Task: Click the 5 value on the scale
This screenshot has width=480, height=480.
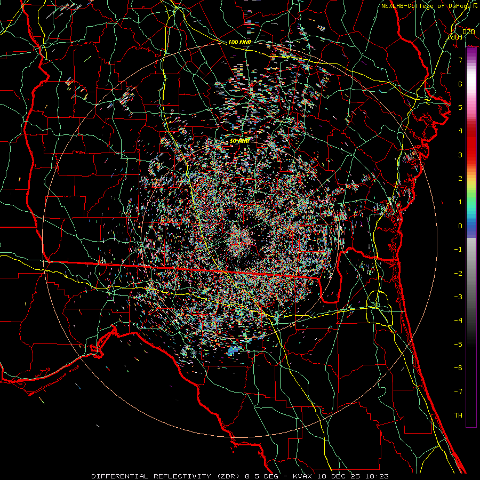Action: (460, 107)
